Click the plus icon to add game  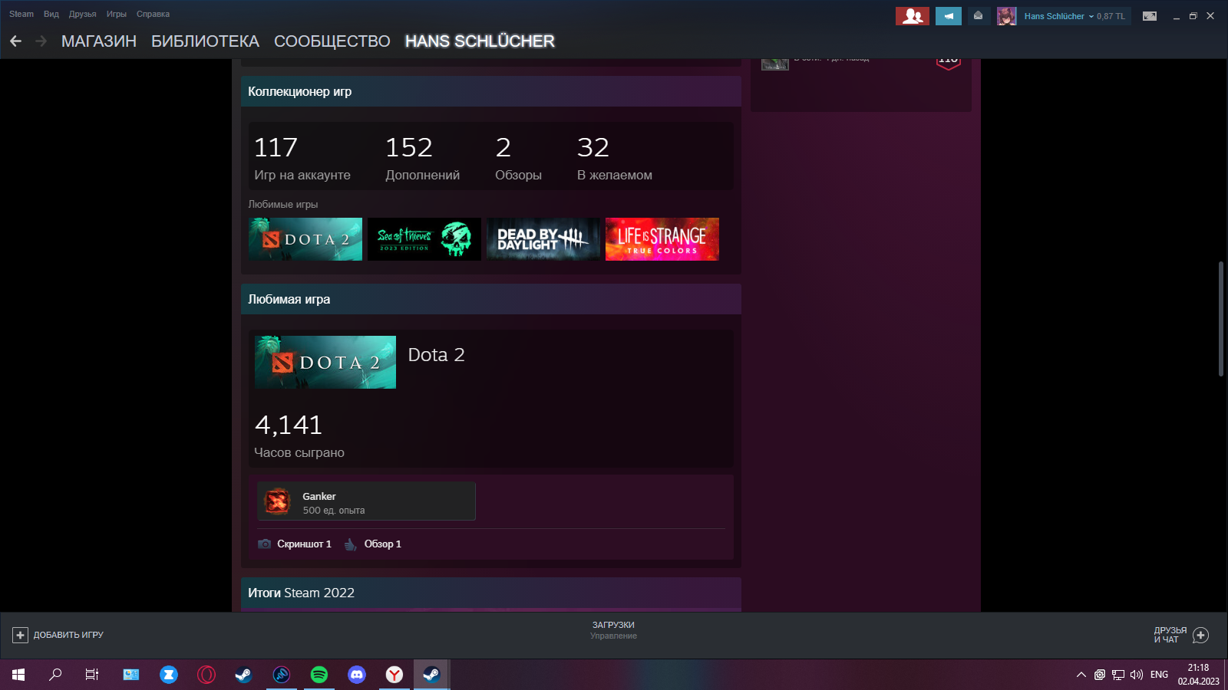[20, 635]
